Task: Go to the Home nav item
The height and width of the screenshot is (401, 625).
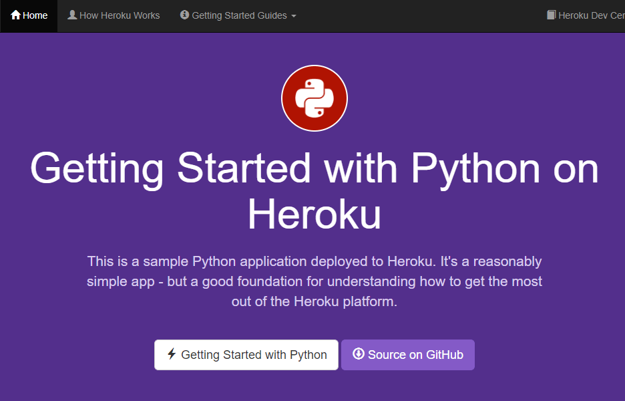Action: click(29, 16)
